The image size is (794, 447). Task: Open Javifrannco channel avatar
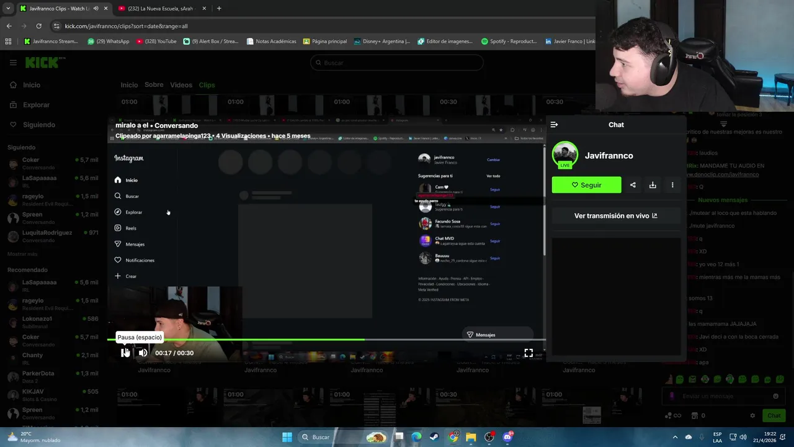click(x=565, y=155)
